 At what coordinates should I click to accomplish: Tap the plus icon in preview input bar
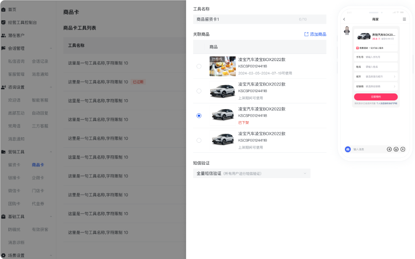tap(403, 149)
